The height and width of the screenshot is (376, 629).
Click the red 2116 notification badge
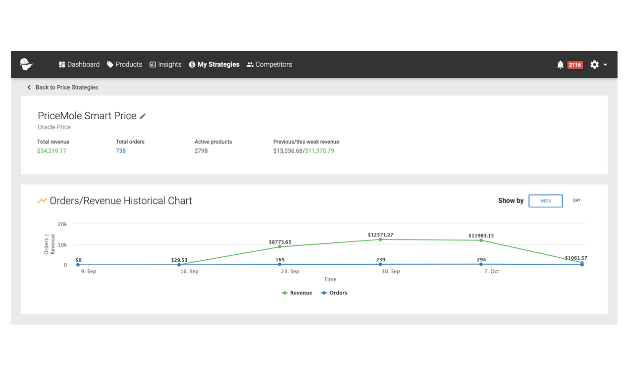tap(575, 65)
